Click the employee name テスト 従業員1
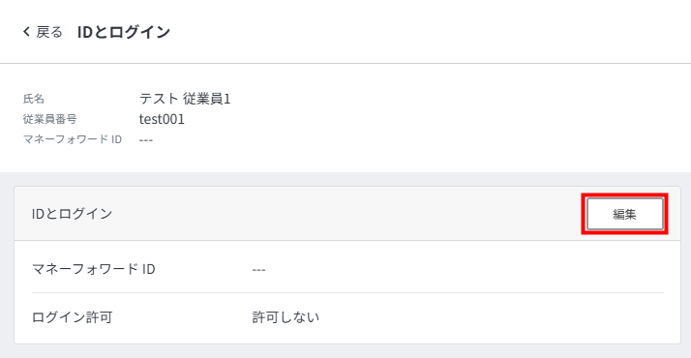 (185, 99)
